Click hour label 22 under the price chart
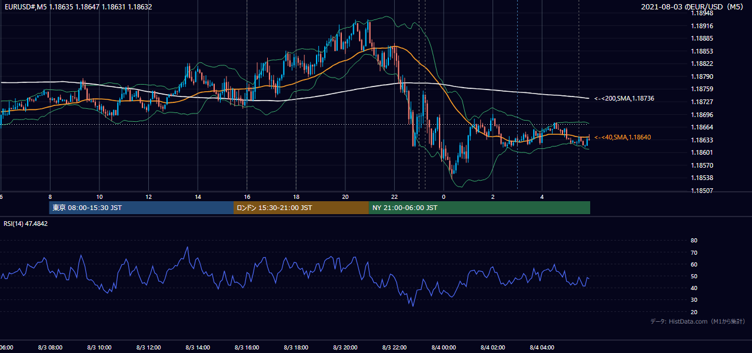 coord(394,197)
